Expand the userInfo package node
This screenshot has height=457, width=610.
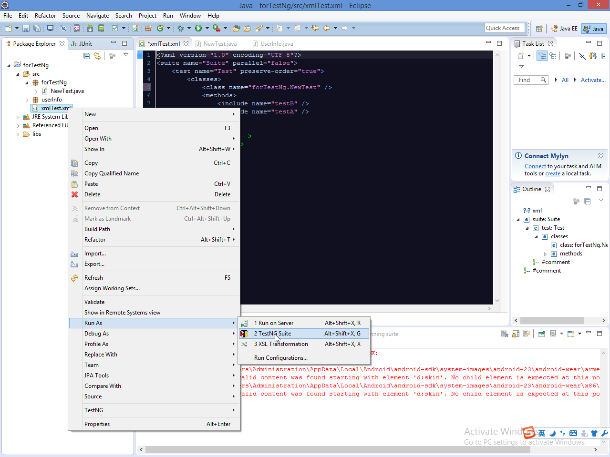(27, 100)
